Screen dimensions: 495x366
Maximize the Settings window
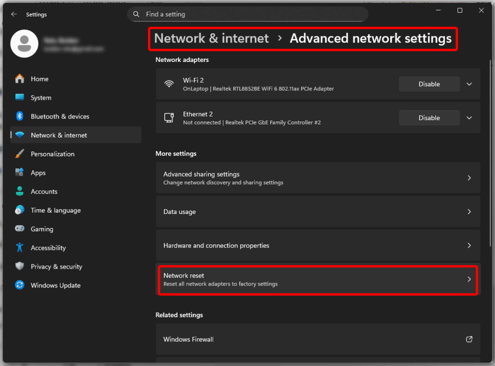tap(460, 11)
